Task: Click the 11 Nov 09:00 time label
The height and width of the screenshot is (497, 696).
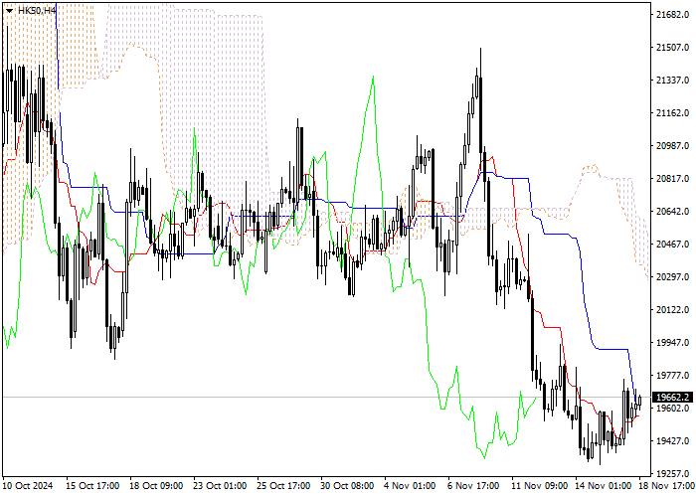Action: [539, 486]
